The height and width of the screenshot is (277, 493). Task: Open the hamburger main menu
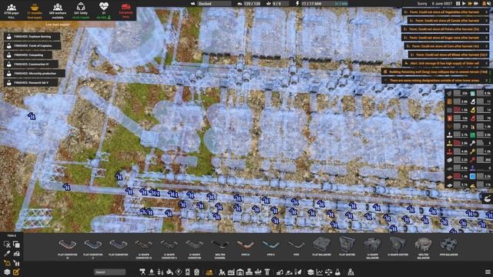pos(488,272)
